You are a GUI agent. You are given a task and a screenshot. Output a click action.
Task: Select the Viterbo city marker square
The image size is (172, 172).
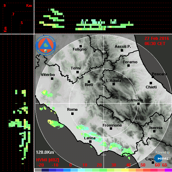[52, 78]
